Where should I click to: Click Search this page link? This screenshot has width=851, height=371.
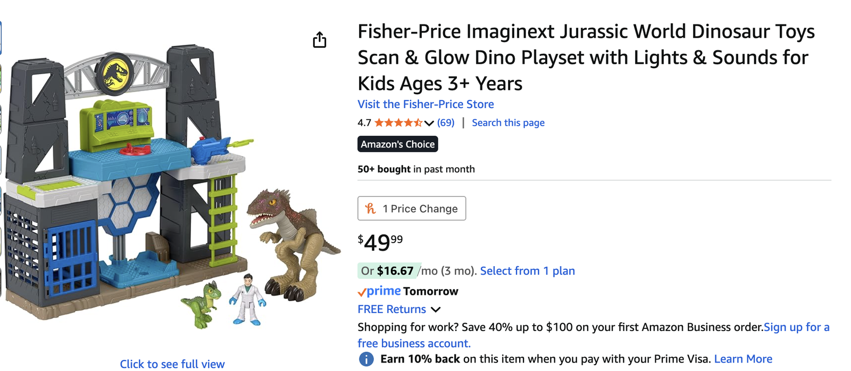pyautogui.click(x=508, y=123)
